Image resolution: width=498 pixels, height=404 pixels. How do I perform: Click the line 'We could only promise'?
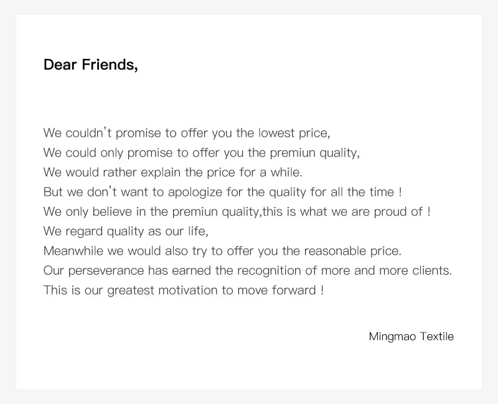201,153
